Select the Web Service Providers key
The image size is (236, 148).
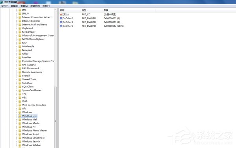pyautogui.click(x=34, y=105)
